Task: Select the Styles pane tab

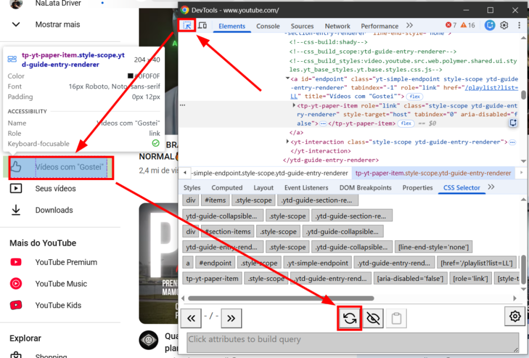Action: tap(192, 187)
